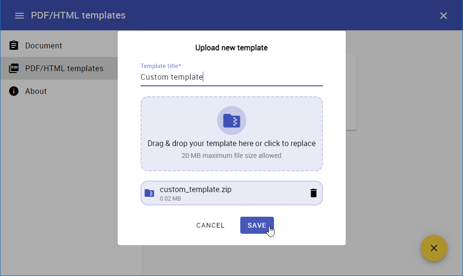Screen dimensions: 463x276
Task: Click the Upload new template dialog heading
Action: [231, 47]
